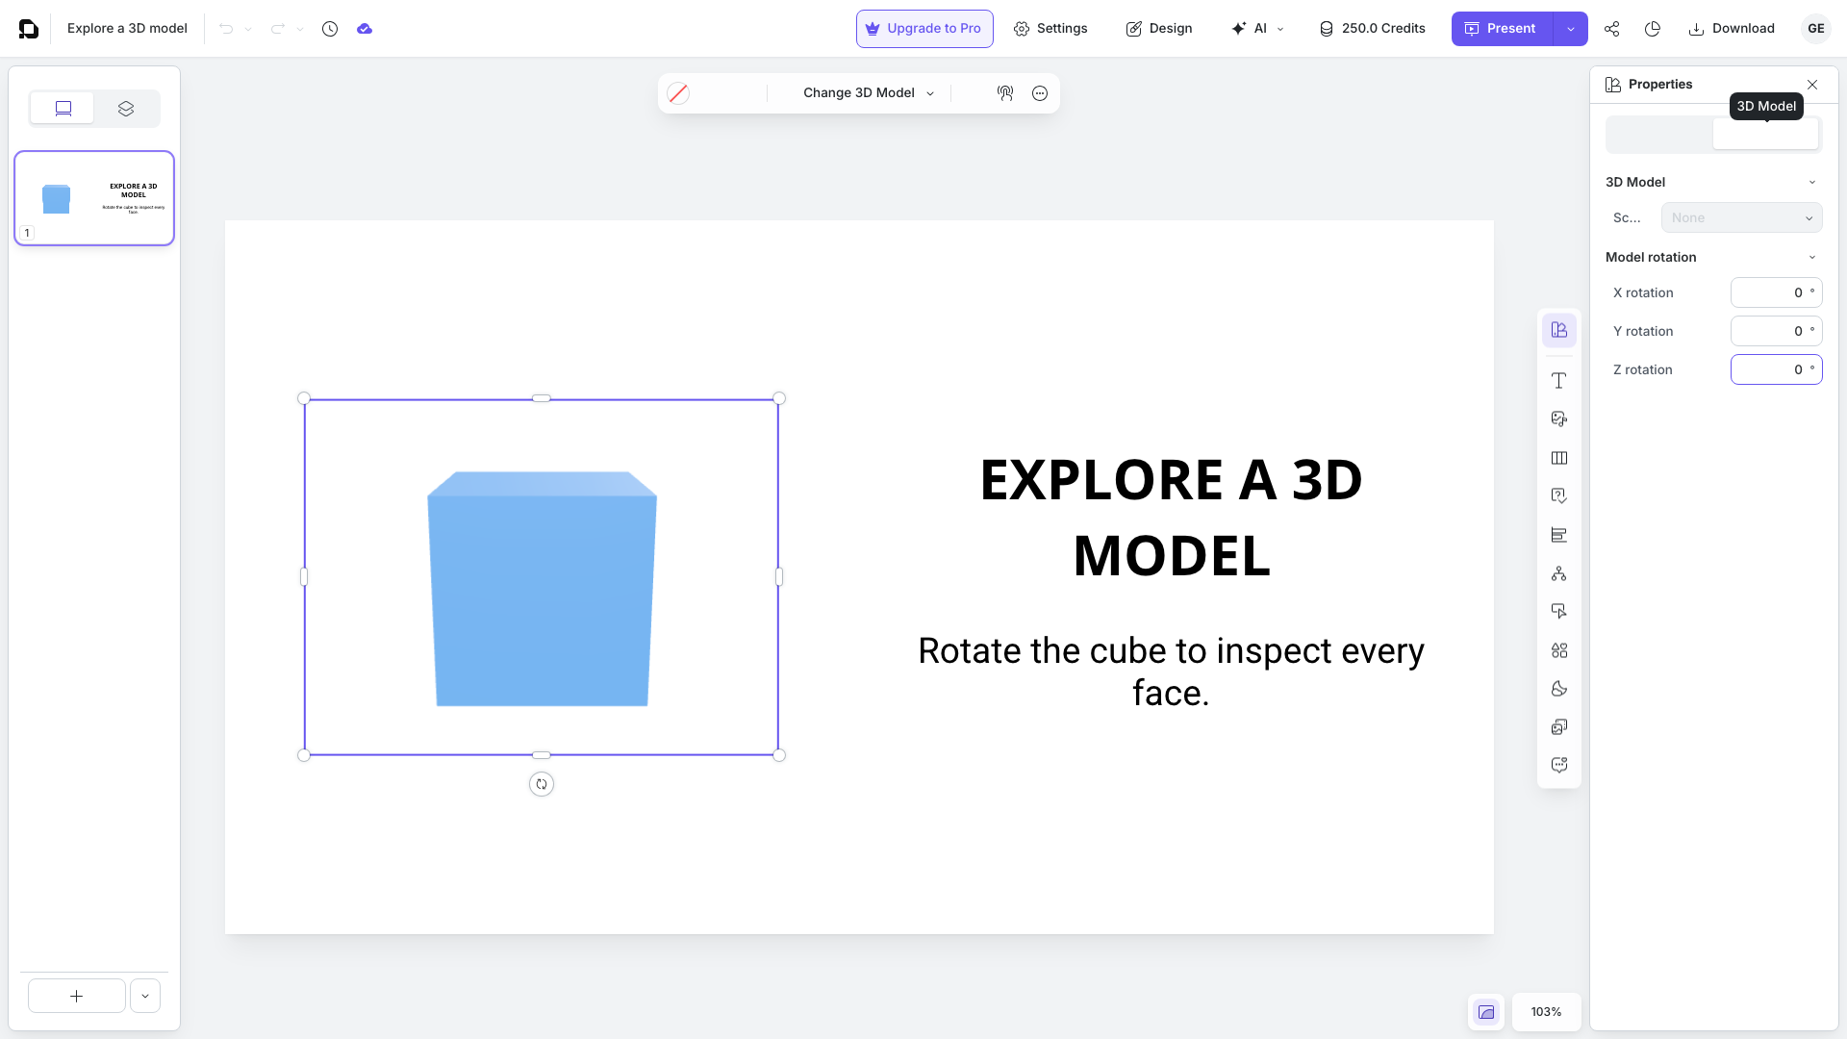The image size is (1847, 1039).
Task: Click the animation icon on floating toolbar
Action: pos(1005,93)
